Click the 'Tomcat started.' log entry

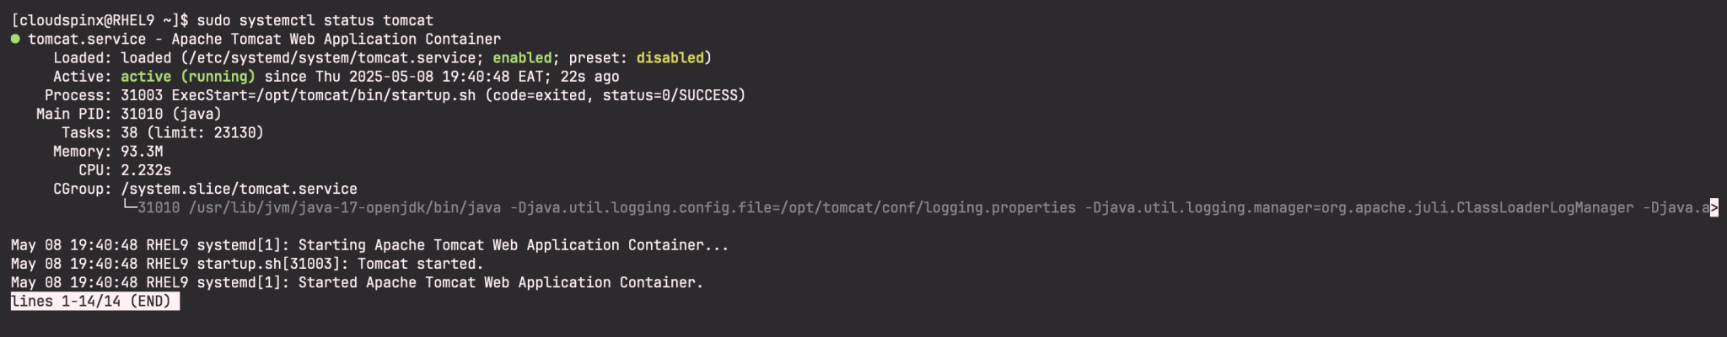click(420, 264)
